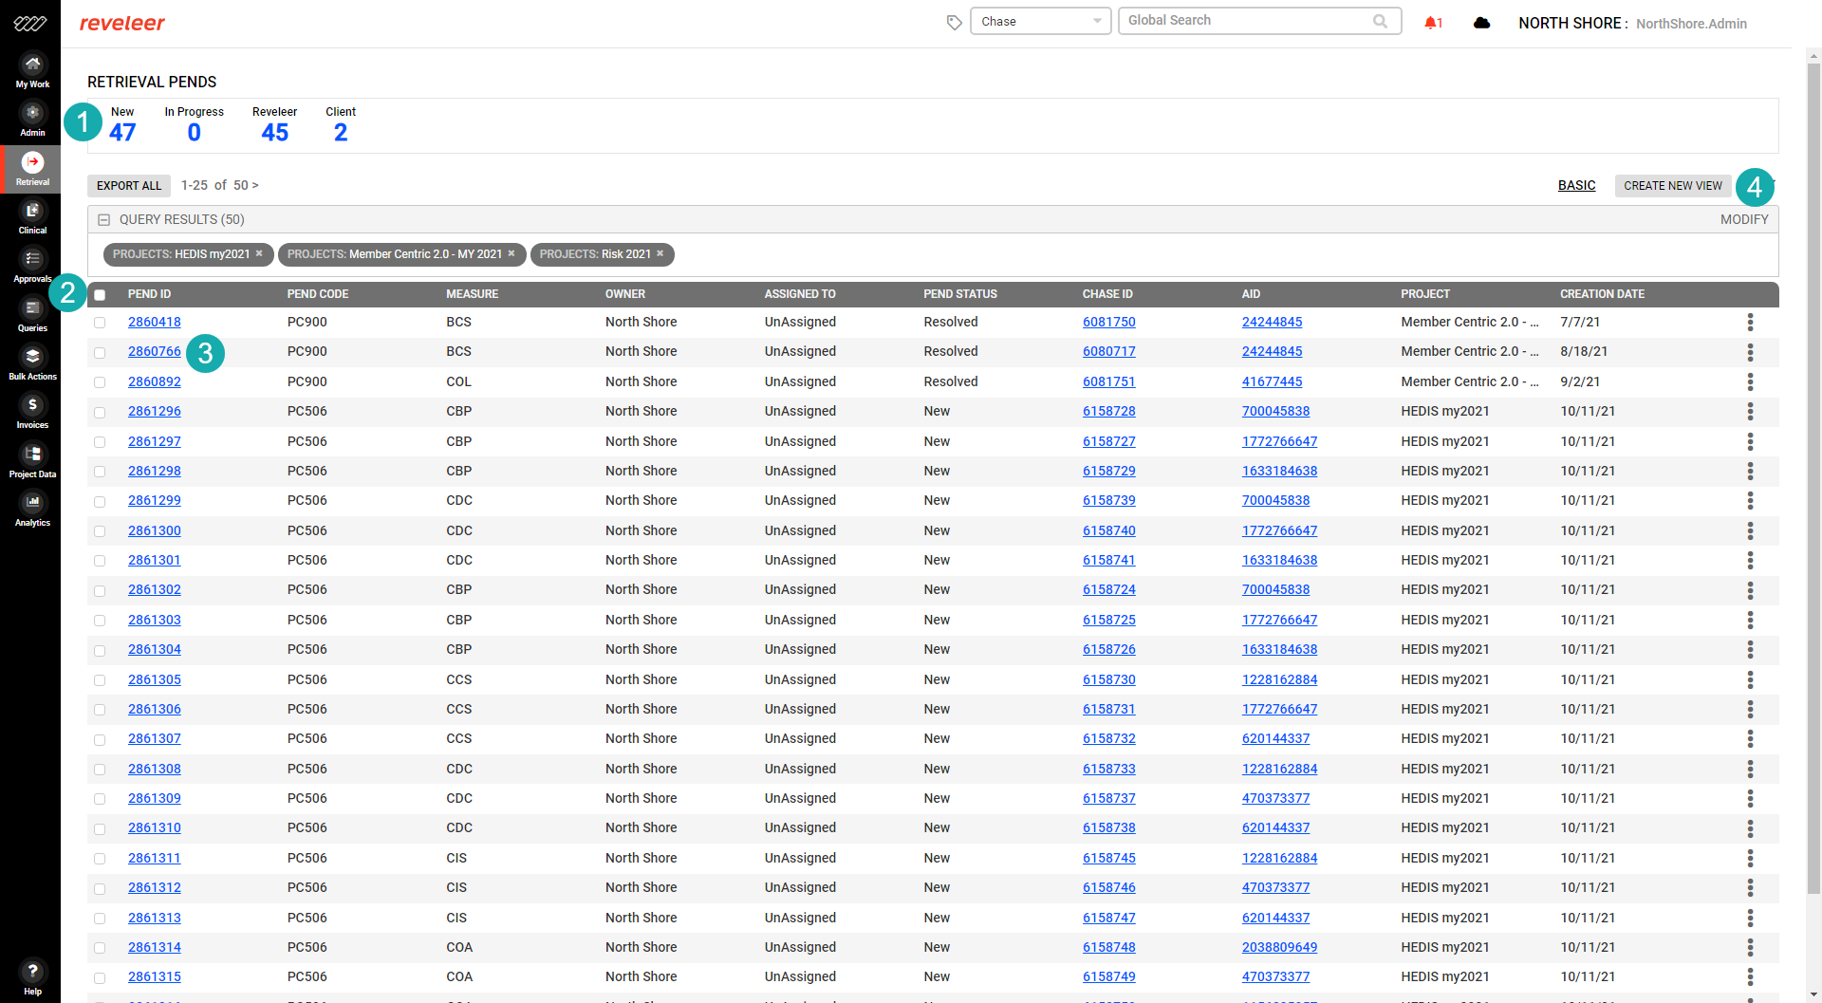Sort by PEND STATUS column header
This screenshot has width=1822, height=1003.
tap(960, 294)
